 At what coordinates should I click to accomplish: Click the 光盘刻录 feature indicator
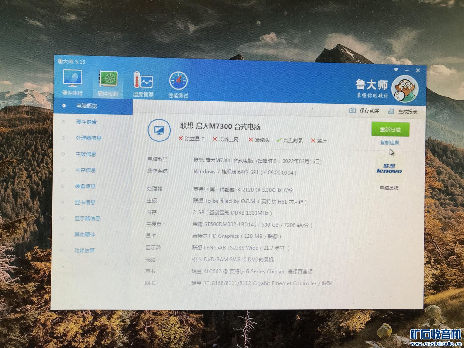(x=290, y=140)
